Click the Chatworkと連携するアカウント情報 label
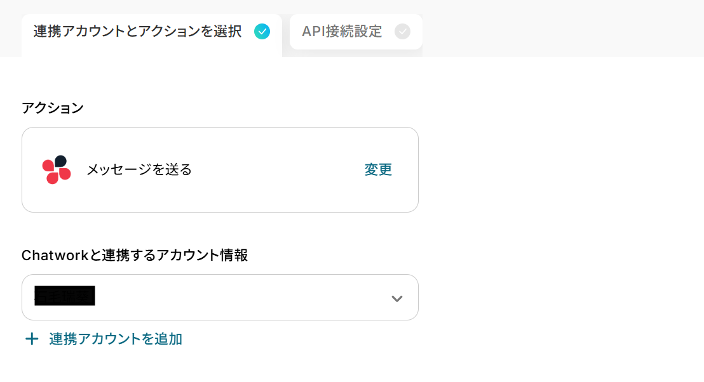The width and height of the screenshot is (704, 382). (135, 255)
